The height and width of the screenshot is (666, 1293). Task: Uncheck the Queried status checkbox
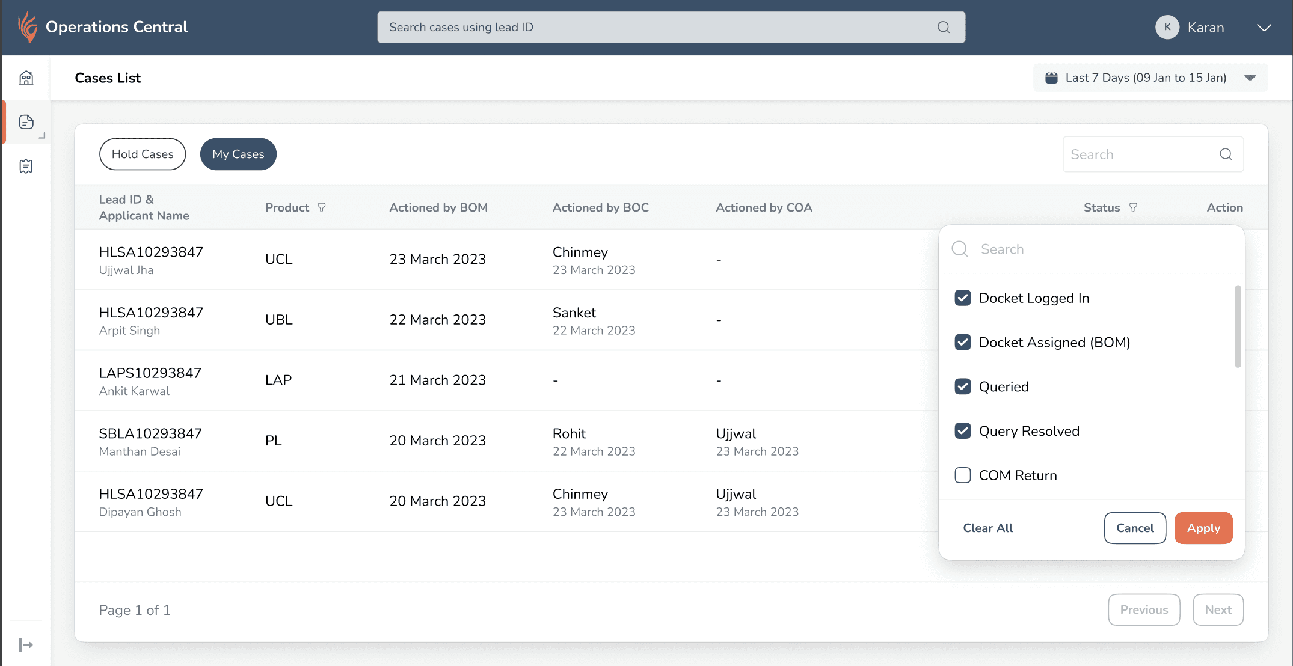[962, 386]
